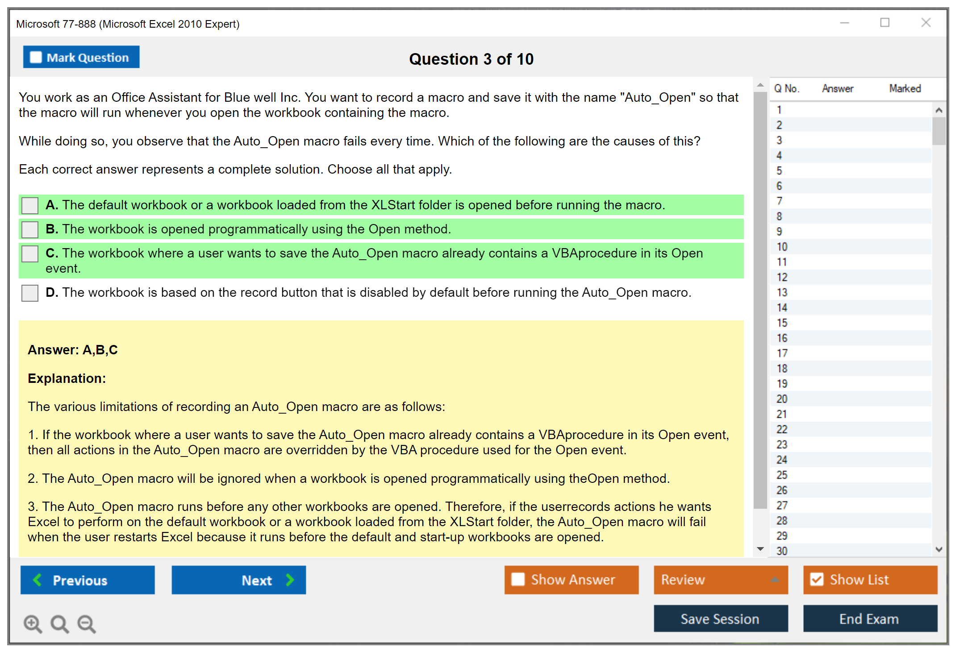
Task: Click the End Exam button
Action: 869,619
